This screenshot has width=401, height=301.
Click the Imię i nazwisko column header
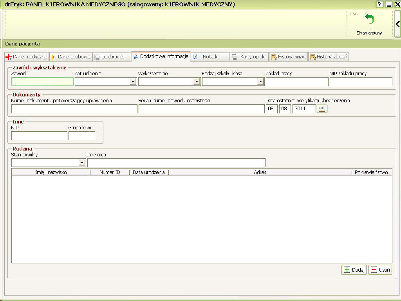coord(51,172)
